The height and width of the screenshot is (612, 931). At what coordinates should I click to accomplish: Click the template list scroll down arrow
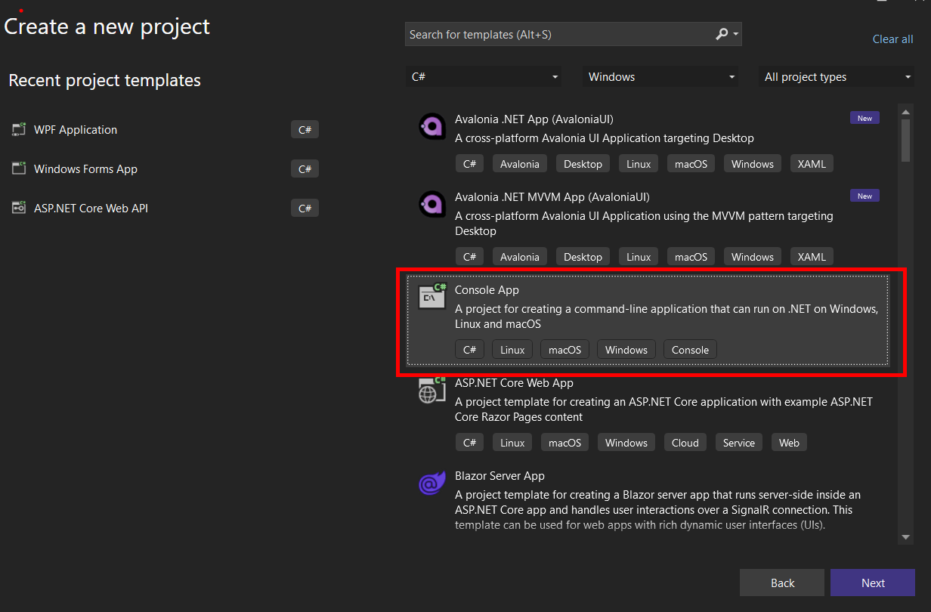[905, 537]
